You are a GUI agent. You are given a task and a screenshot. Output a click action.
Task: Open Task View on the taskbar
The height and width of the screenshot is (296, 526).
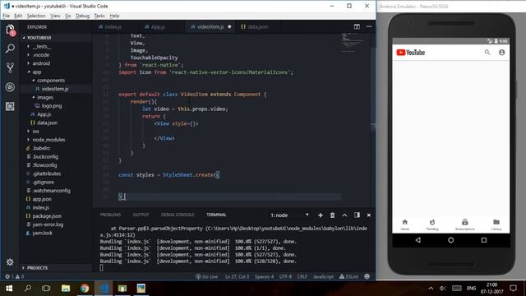46,289
